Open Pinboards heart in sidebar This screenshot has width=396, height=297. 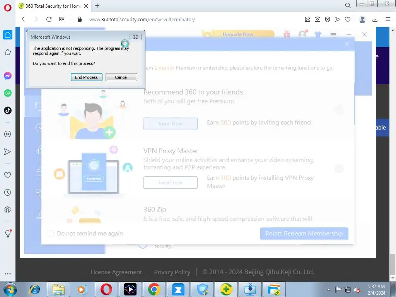[x=8, y=175]
